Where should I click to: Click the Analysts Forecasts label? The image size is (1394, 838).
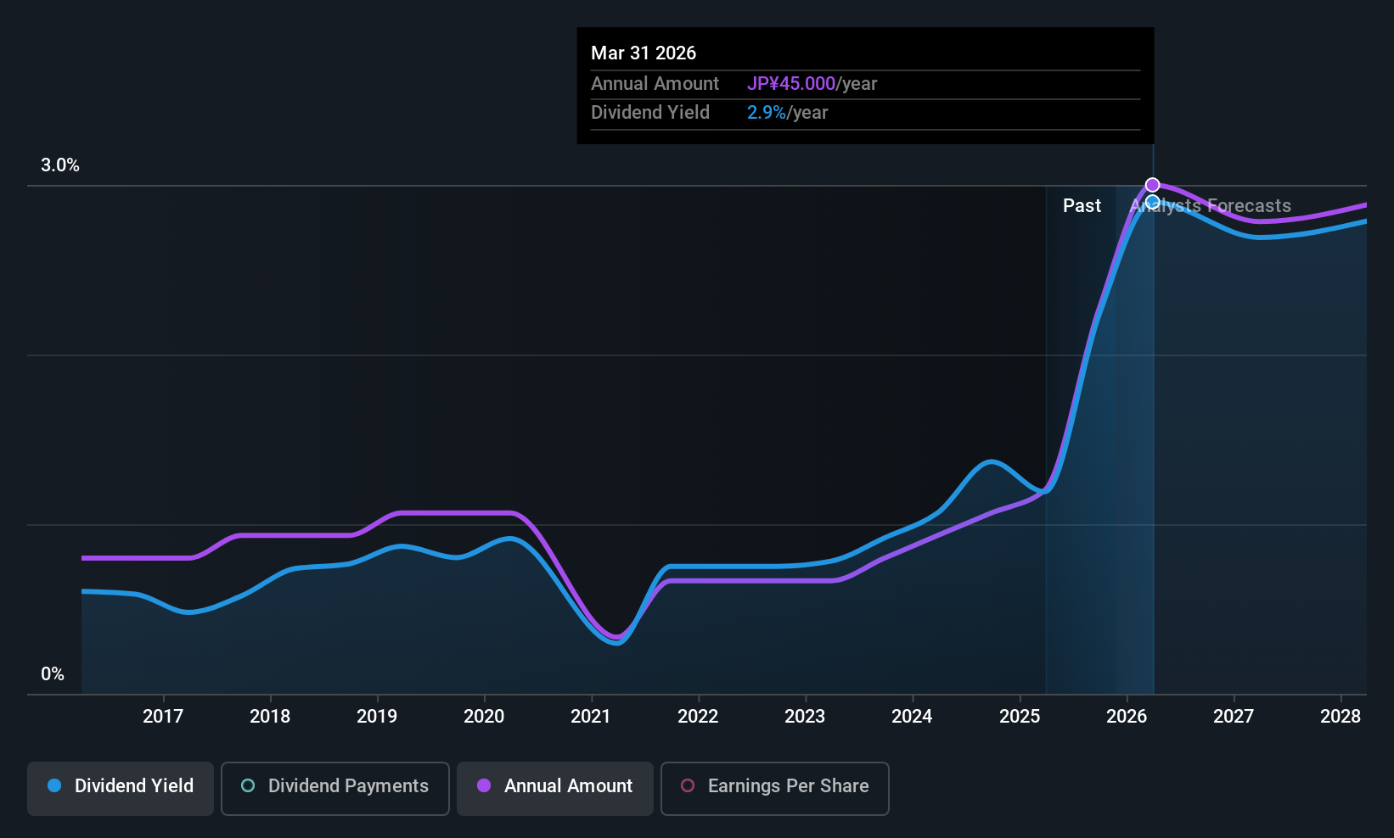pos(1211,206)
